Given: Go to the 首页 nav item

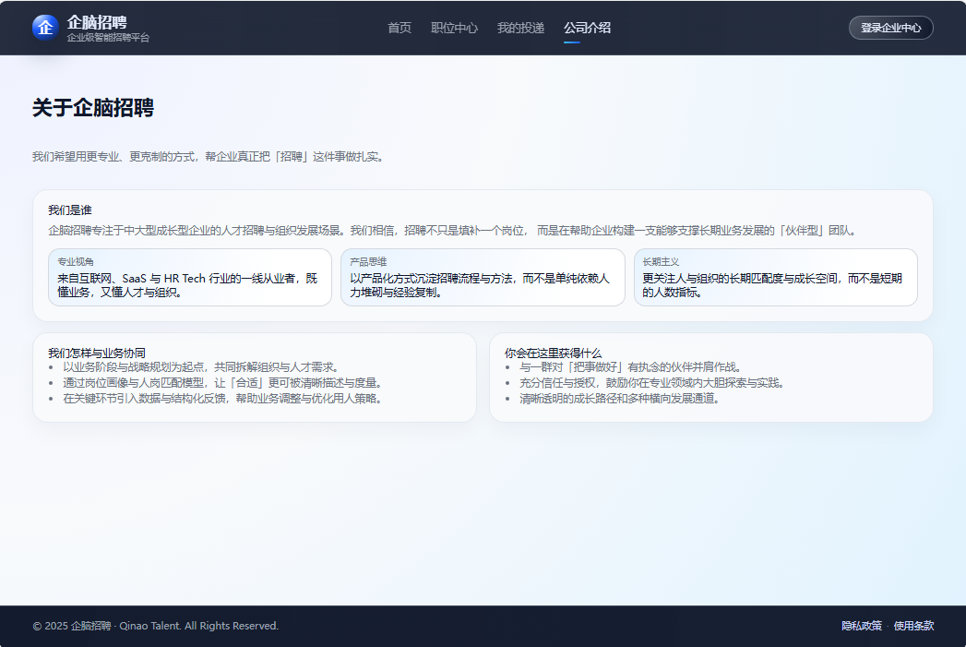Looking at the screenshot, I should pos(400,28).
